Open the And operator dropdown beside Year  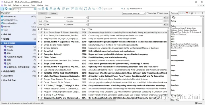point(41,21)
